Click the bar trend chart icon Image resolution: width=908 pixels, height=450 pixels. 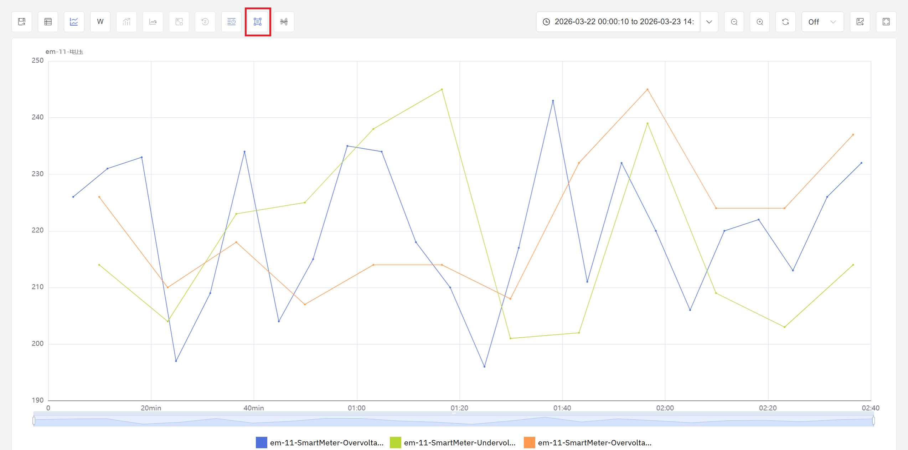pos(127,22)
